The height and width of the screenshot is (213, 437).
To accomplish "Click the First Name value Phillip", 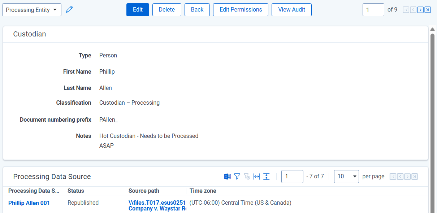I will [x=107, y=72].
